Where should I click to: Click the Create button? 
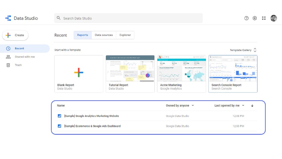click(15, 35)
